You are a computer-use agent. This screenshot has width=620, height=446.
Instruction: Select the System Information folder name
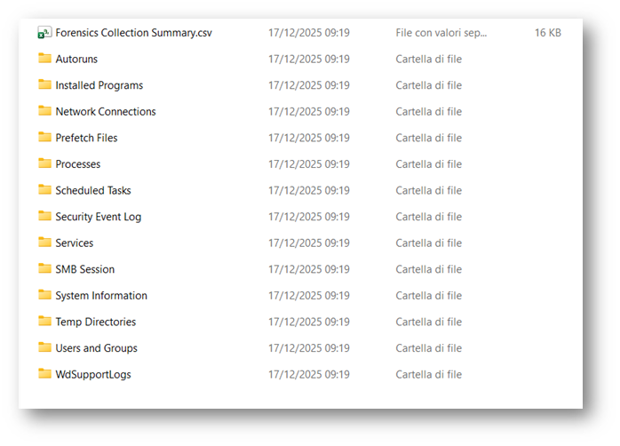101,296
